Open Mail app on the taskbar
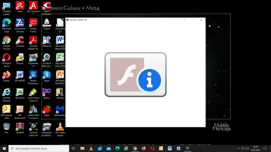The image size is (271, 152). point(108,148)
